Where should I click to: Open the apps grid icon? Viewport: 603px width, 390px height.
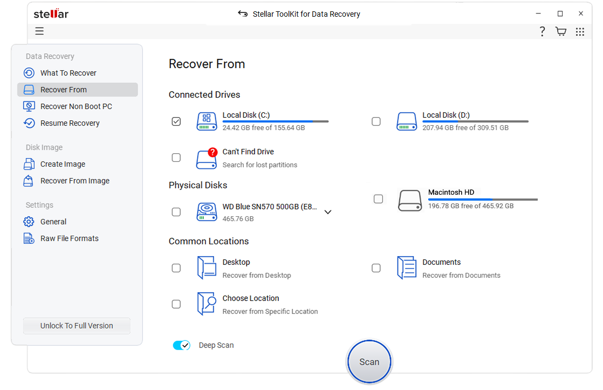(x=580, y=31)
